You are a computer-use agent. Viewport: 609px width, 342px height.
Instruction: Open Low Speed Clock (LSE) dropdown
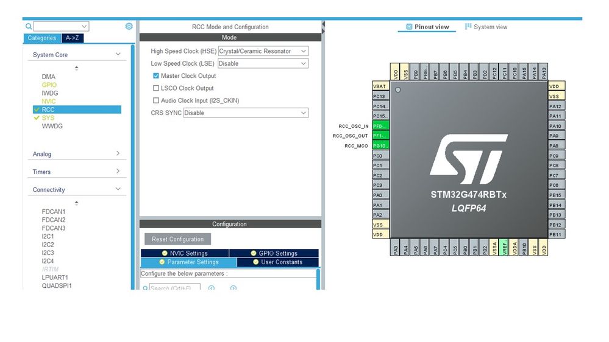263,63
